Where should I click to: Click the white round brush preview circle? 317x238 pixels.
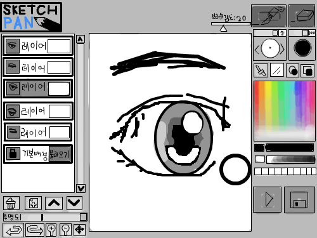270,48
